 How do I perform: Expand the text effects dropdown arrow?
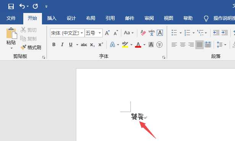pos(118,45)
